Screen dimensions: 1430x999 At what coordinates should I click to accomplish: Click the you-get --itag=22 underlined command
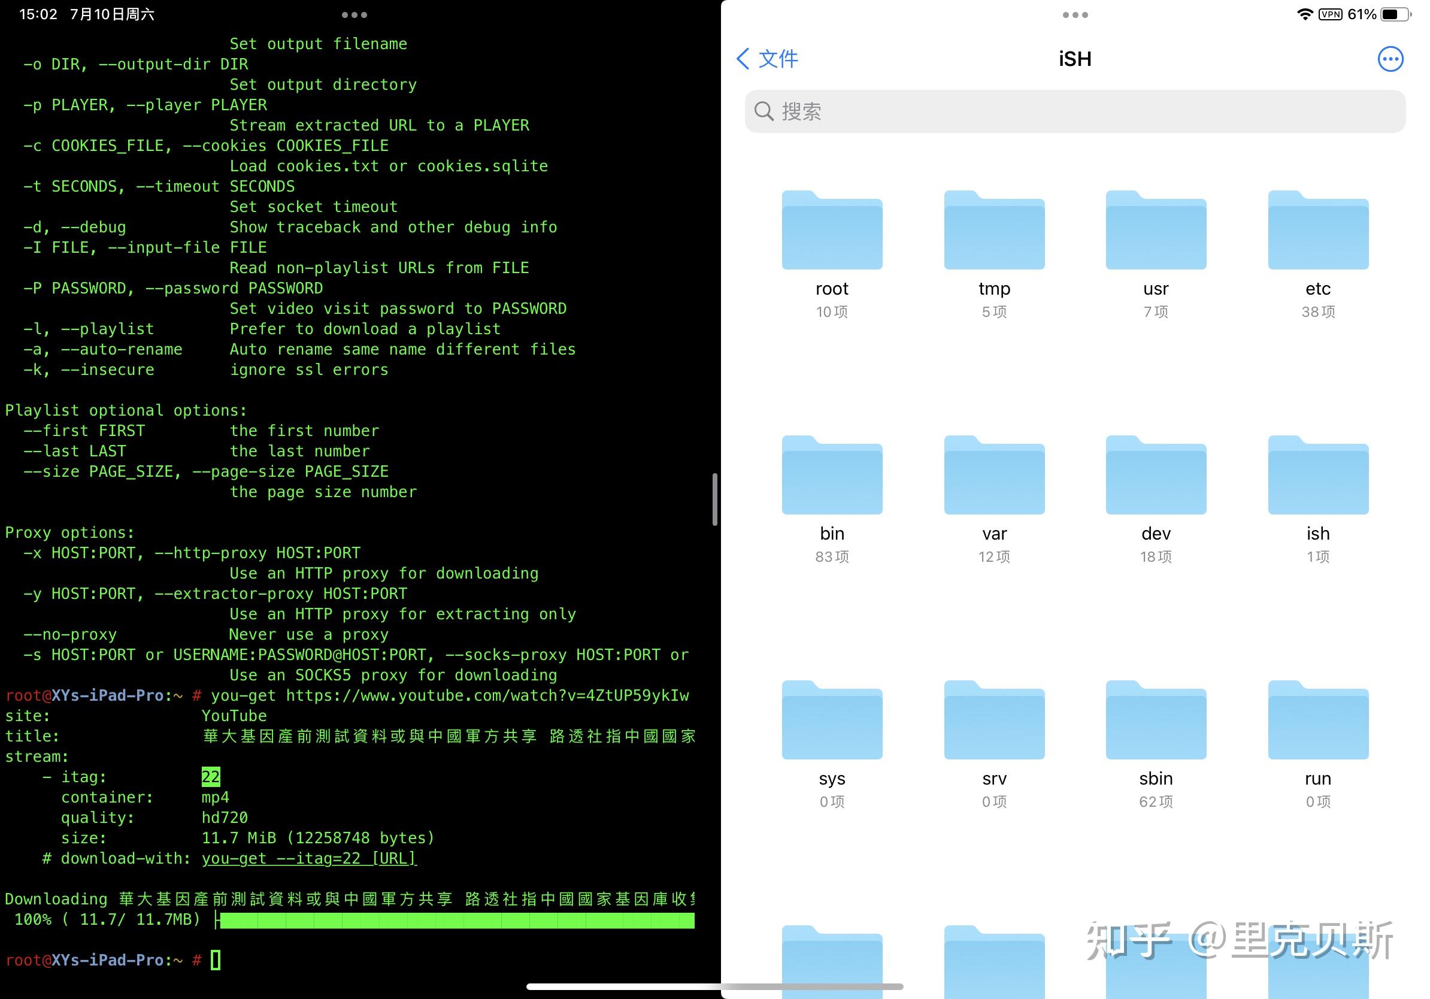coord(309,858)
